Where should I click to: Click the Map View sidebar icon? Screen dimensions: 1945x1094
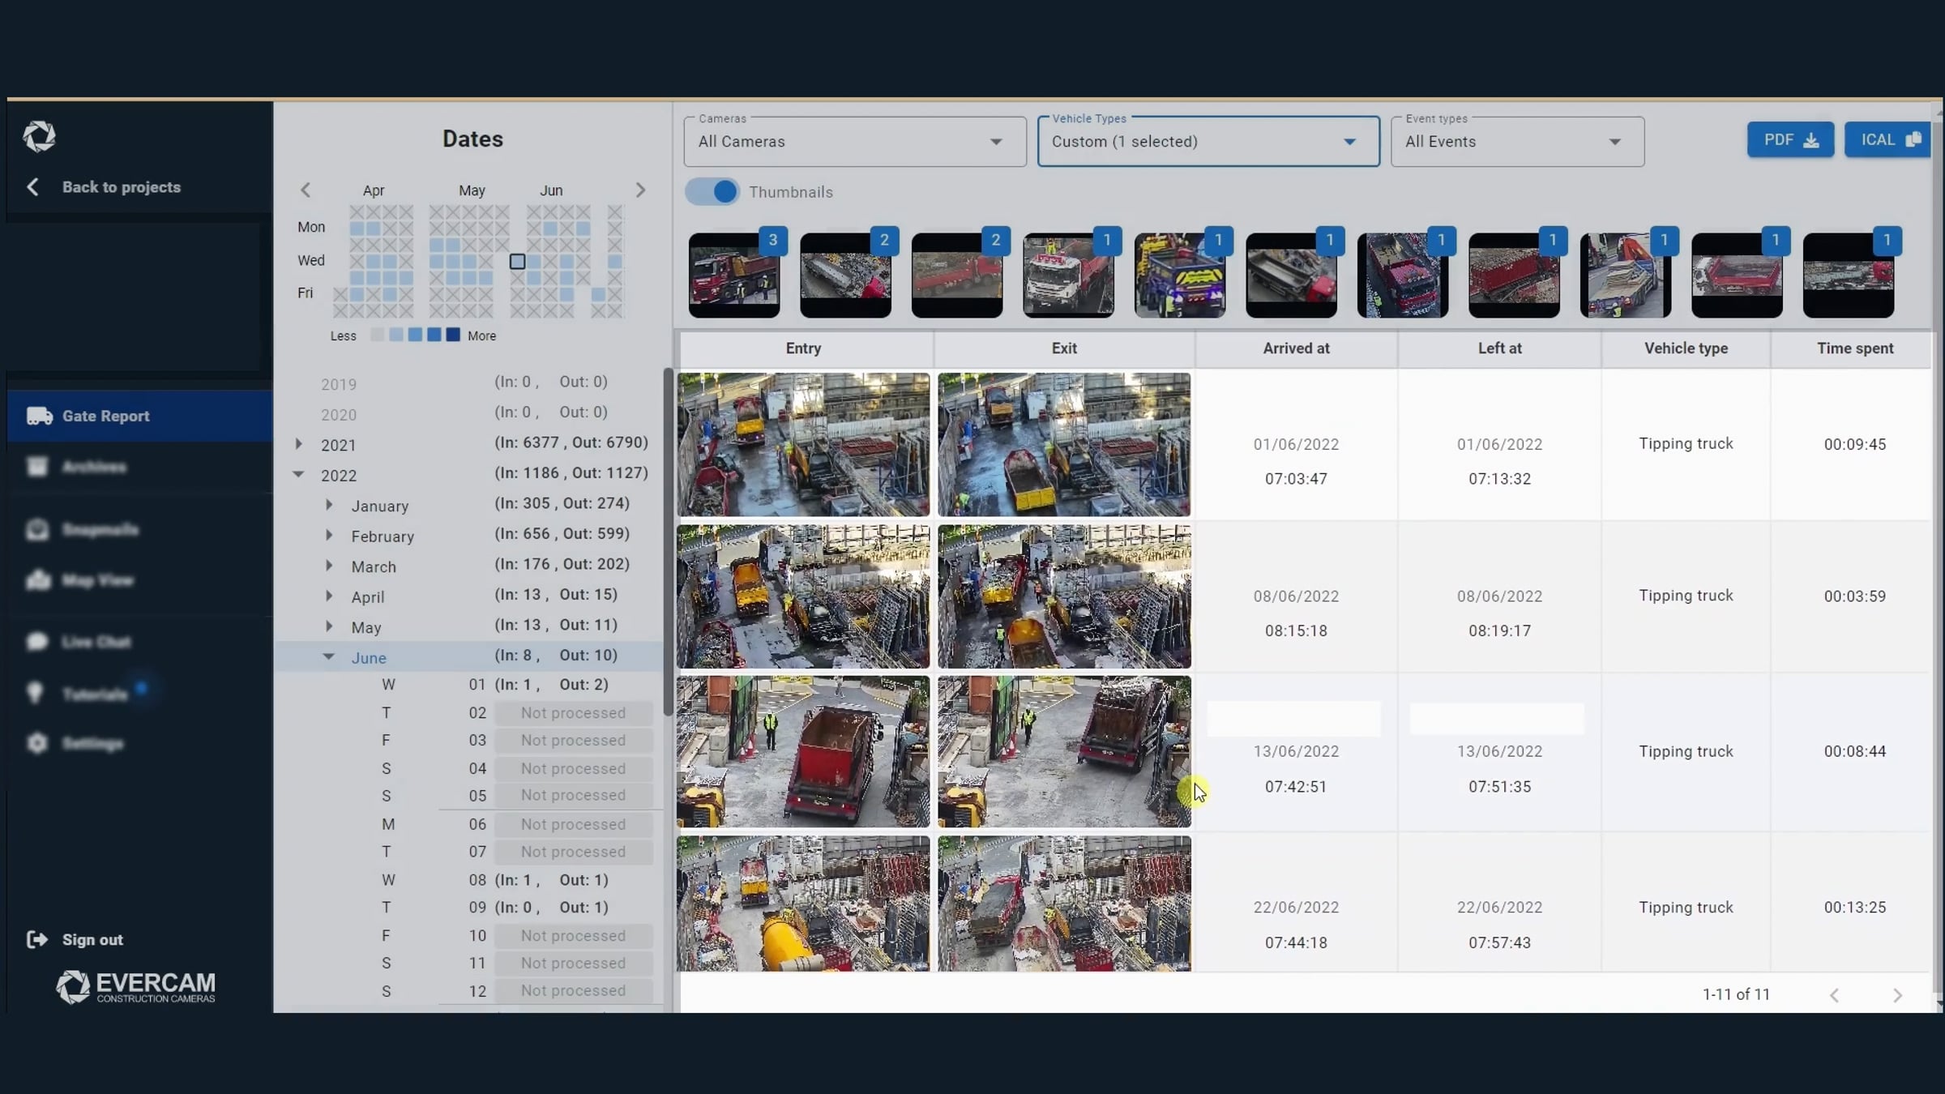(x=37, y=580)
